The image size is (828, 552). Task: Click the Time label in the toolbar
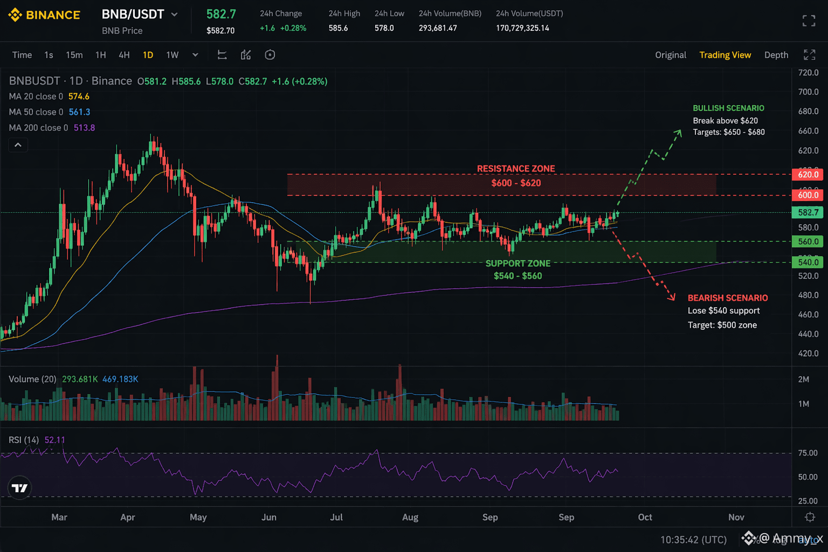coord(22,55)
